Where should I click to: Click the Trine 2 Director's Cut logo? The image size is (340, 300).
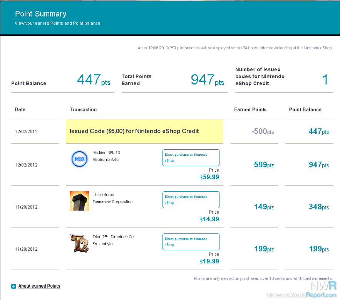(79, 243)
